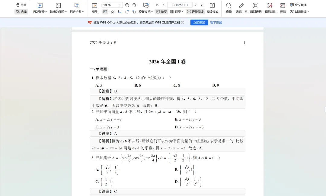Expand the 输出为图片 menu
This screenshot has width=326, height=196.
point(66,12)
